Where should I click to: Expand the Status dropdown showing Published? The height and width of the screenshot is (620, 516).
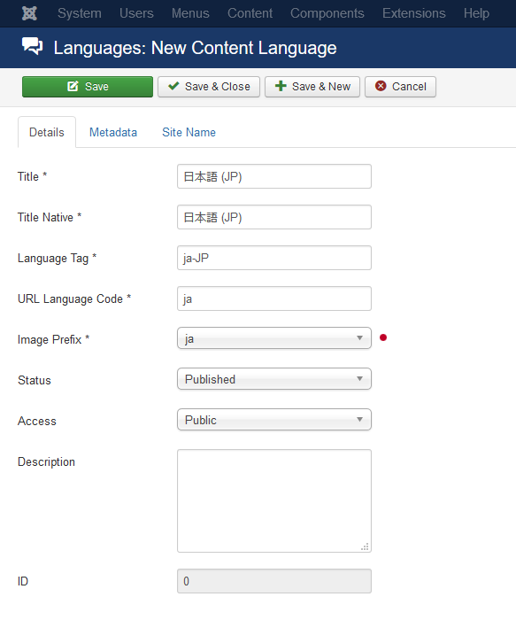(x=274, y=379)
